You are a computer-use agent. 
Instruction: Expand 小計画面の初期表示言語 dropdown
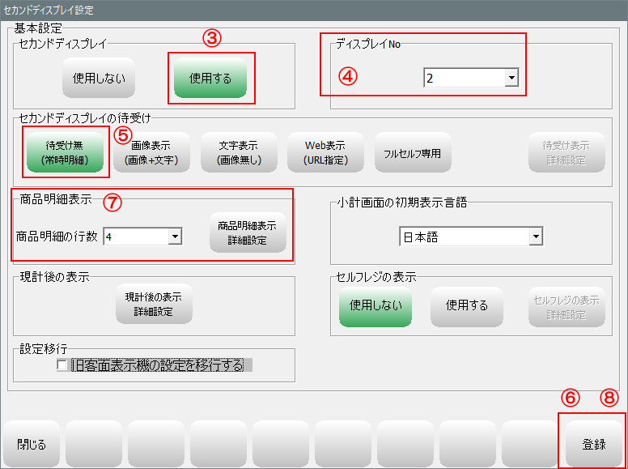pyautogui.click(x=535, y=237)
